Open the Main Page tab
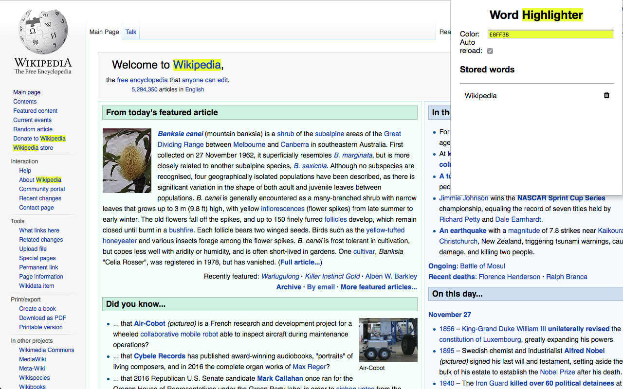The image size is (623, 389). pyautogui.click(x=104, y=32)
